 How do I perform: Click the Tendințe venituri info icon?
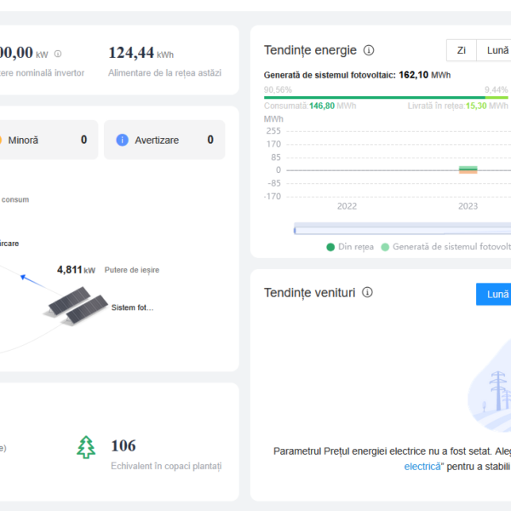click(x=367, y=292)
